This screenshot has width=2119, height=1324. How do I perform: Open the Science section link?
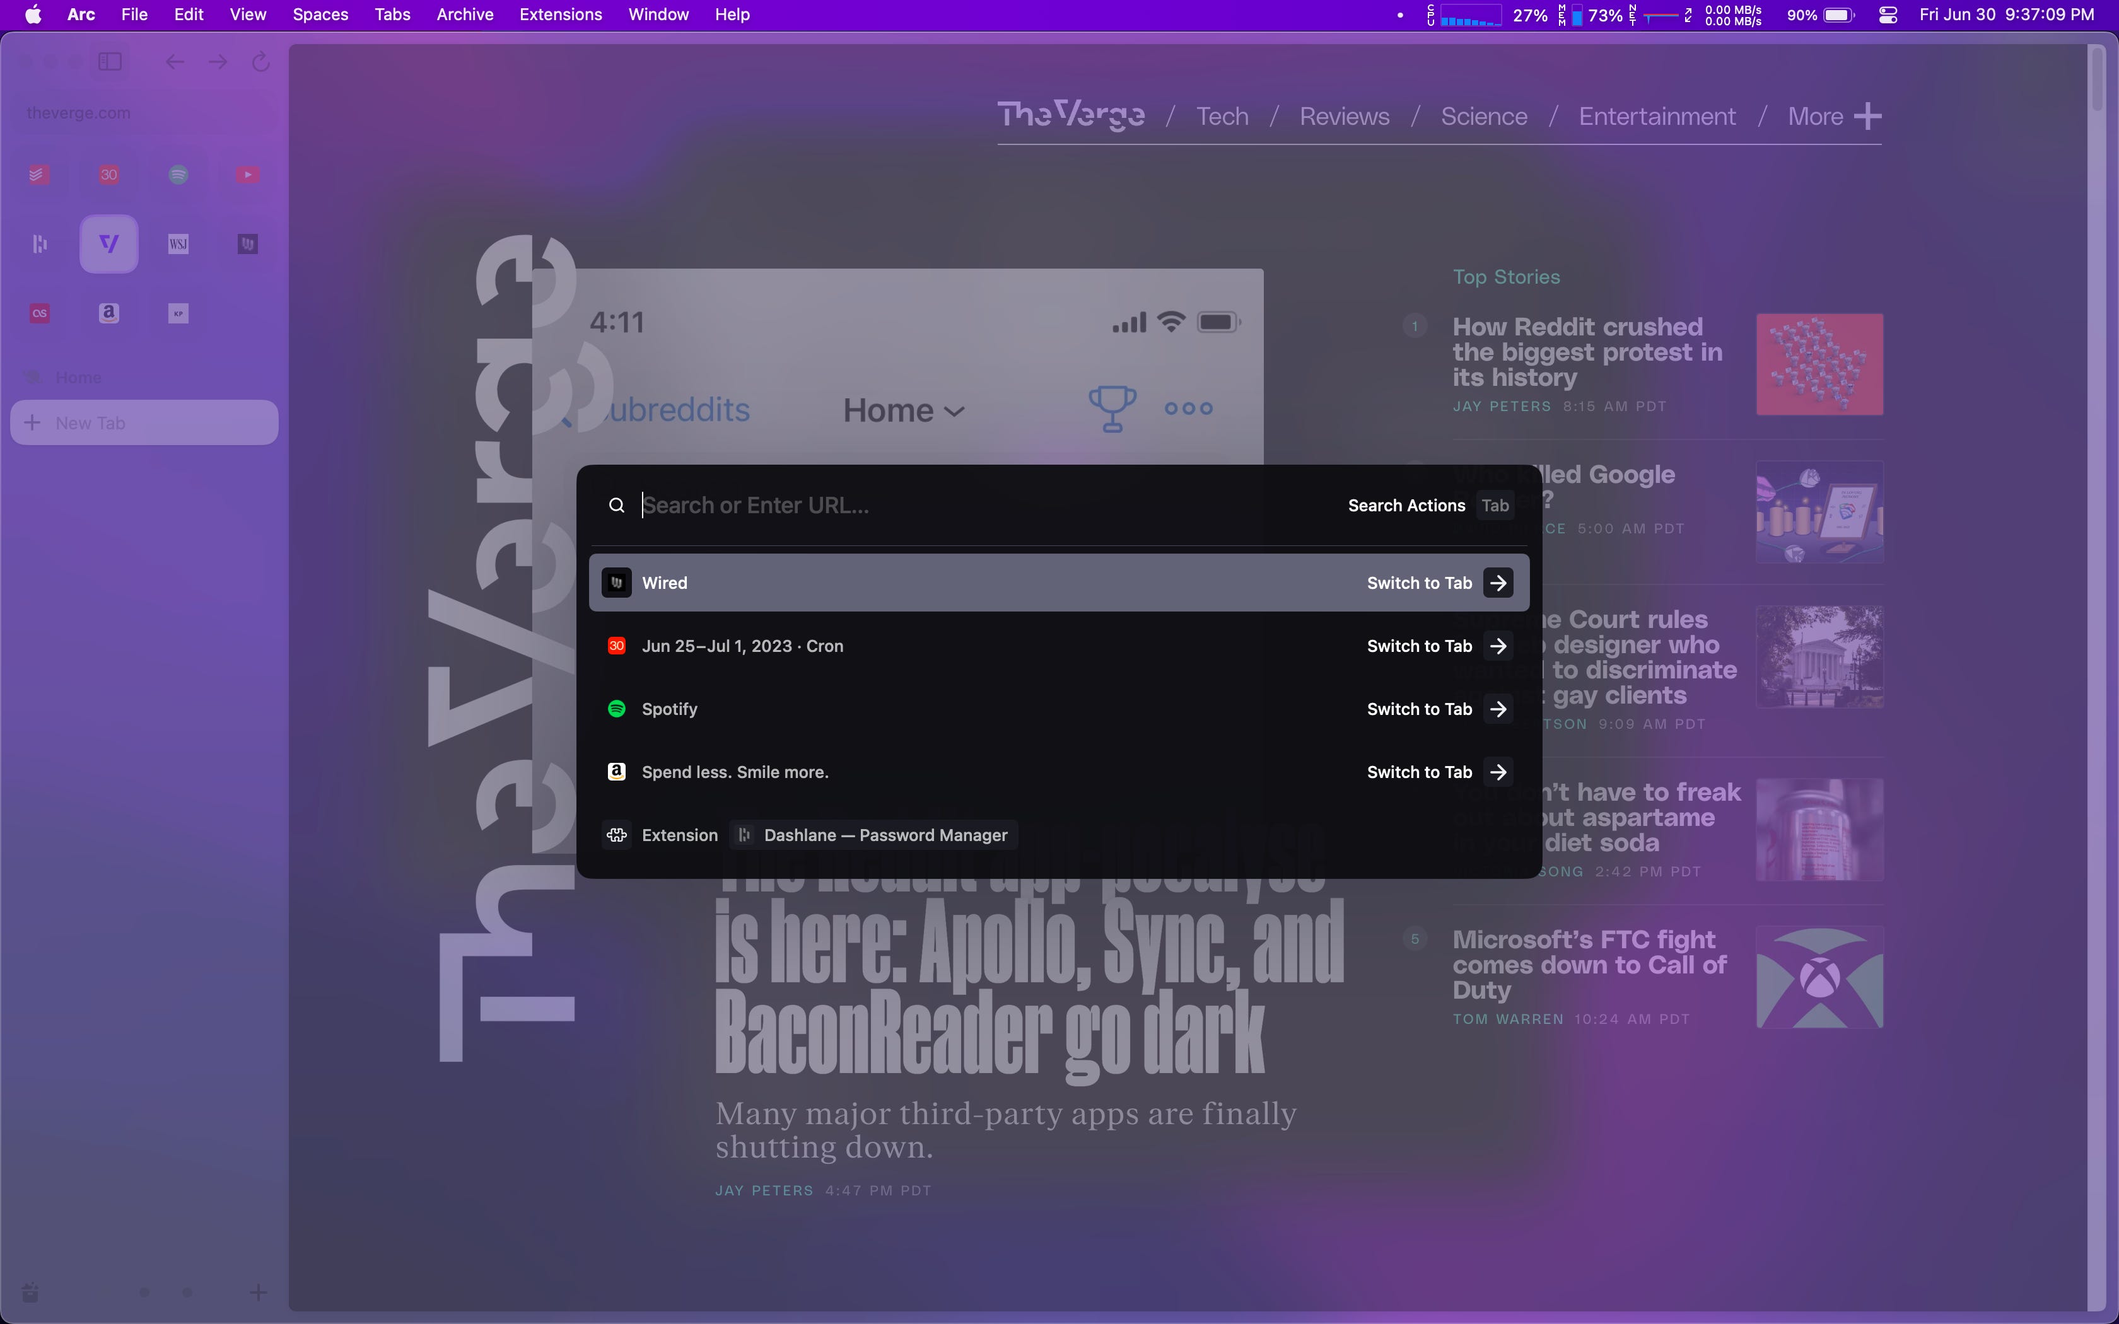coord(1484,117)
